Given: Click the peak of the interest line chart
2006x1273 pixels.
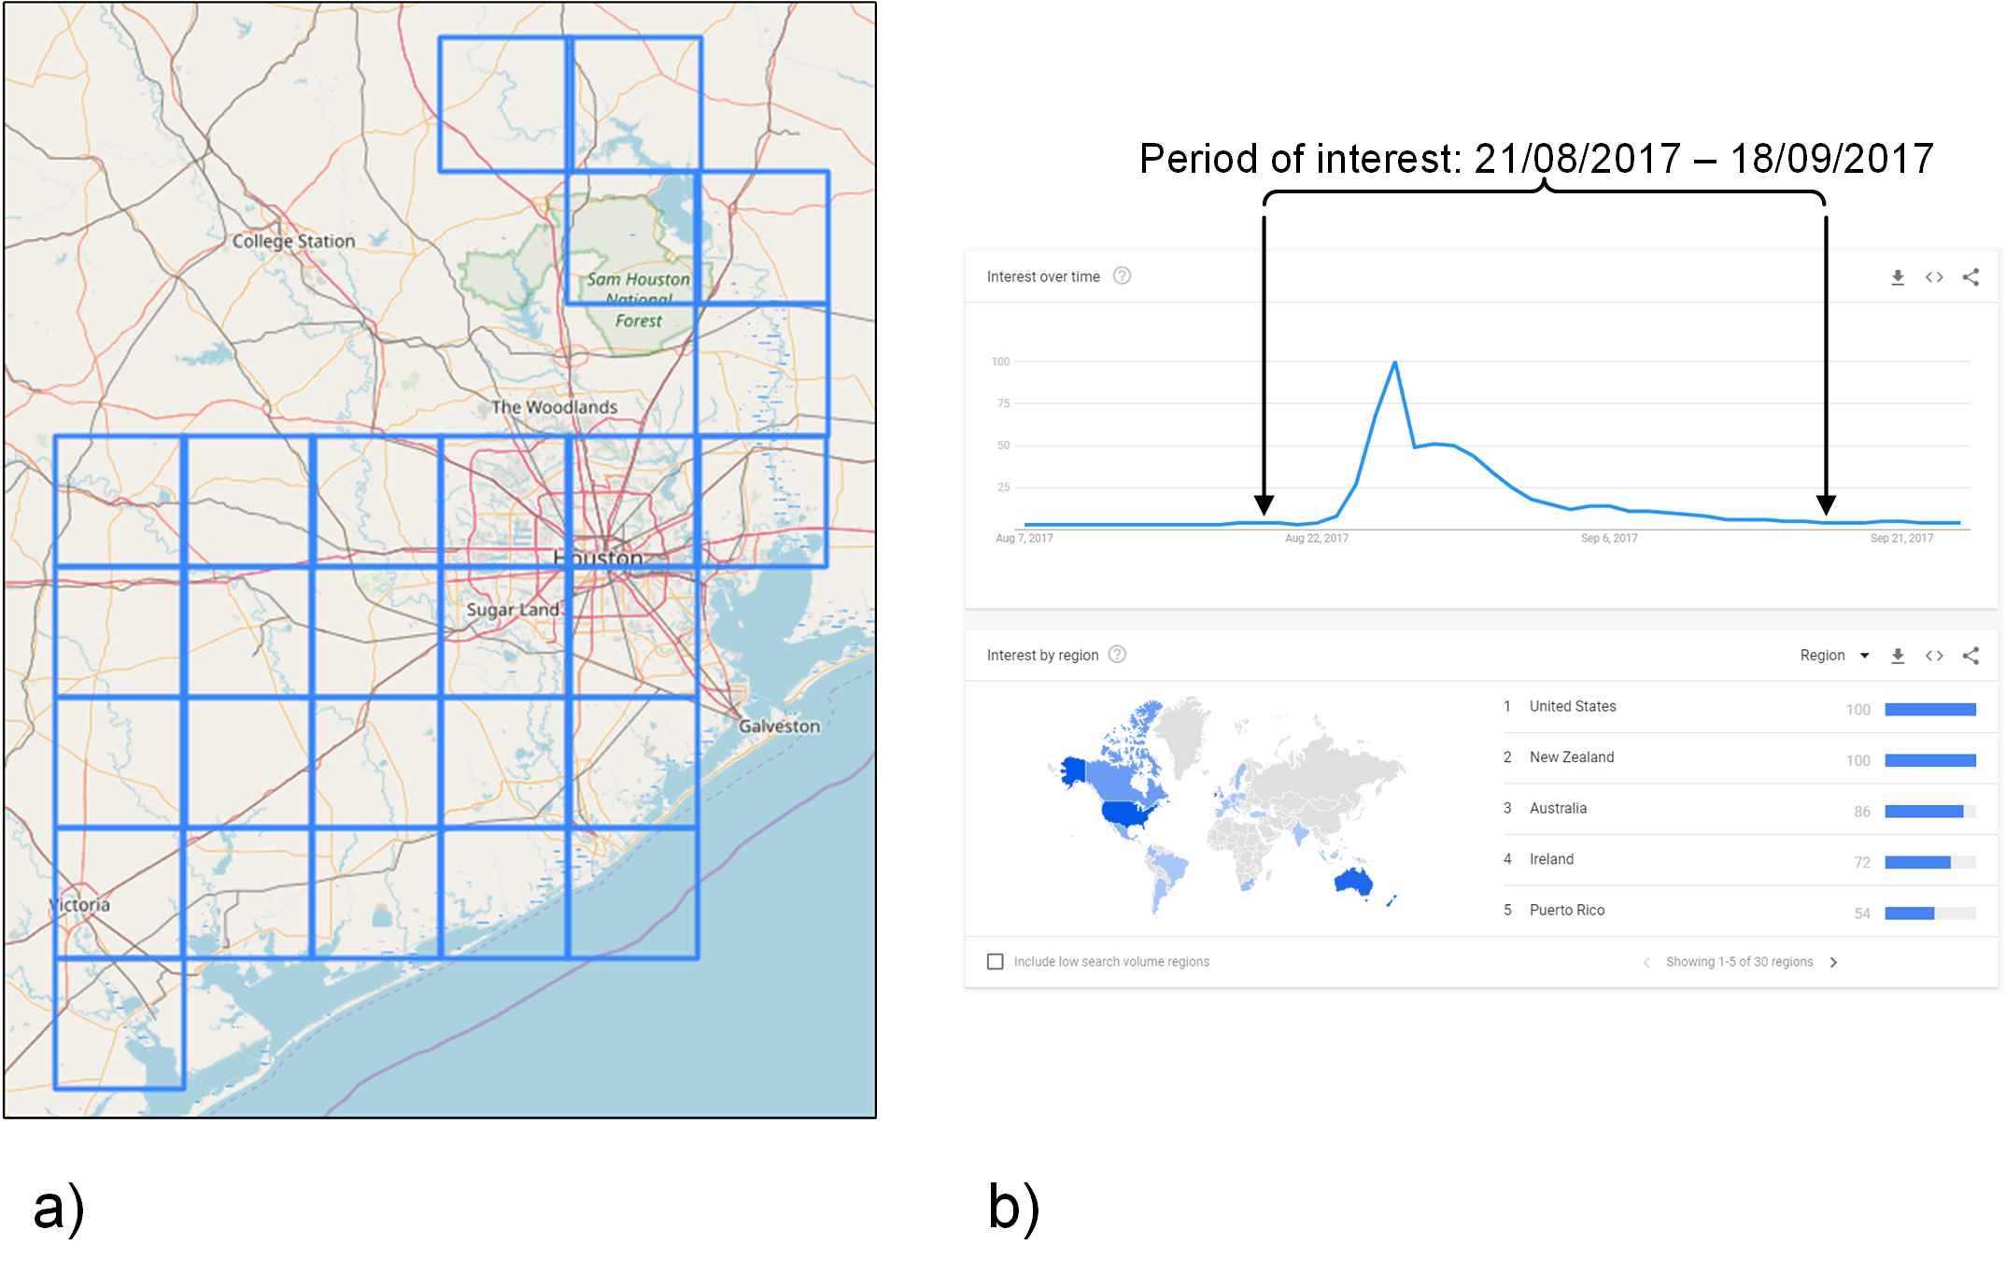Looking at the screenshot, I should (1394, 362).
